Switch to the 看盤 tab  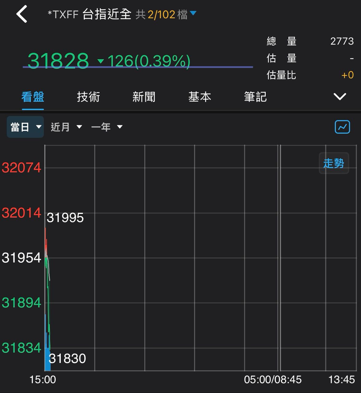click(x=33, y=97)
